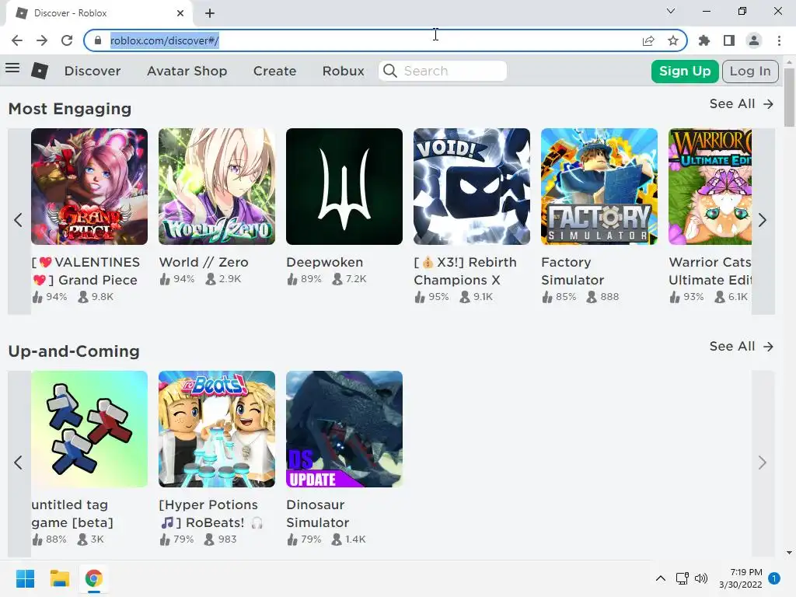View site security lock info
The height and width of the screenshot is (597, 796).
pyautogui.click(x=98, y=40)
